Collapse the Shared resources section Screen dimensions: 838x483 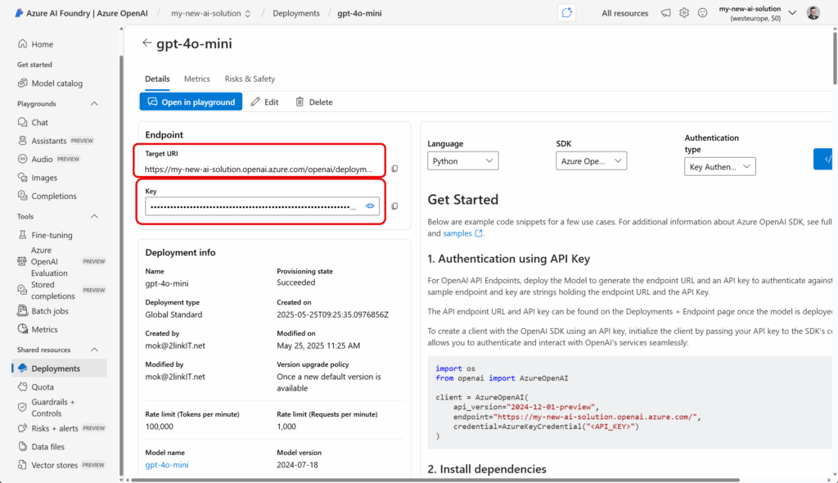(x=94, y=350)
